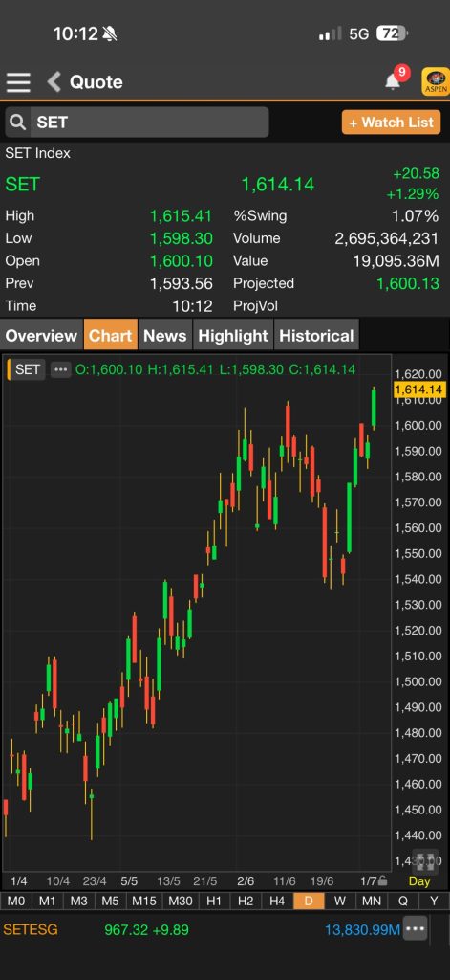
Task: Tap the lock icon near 1/7
Action: tap(382, 881)
